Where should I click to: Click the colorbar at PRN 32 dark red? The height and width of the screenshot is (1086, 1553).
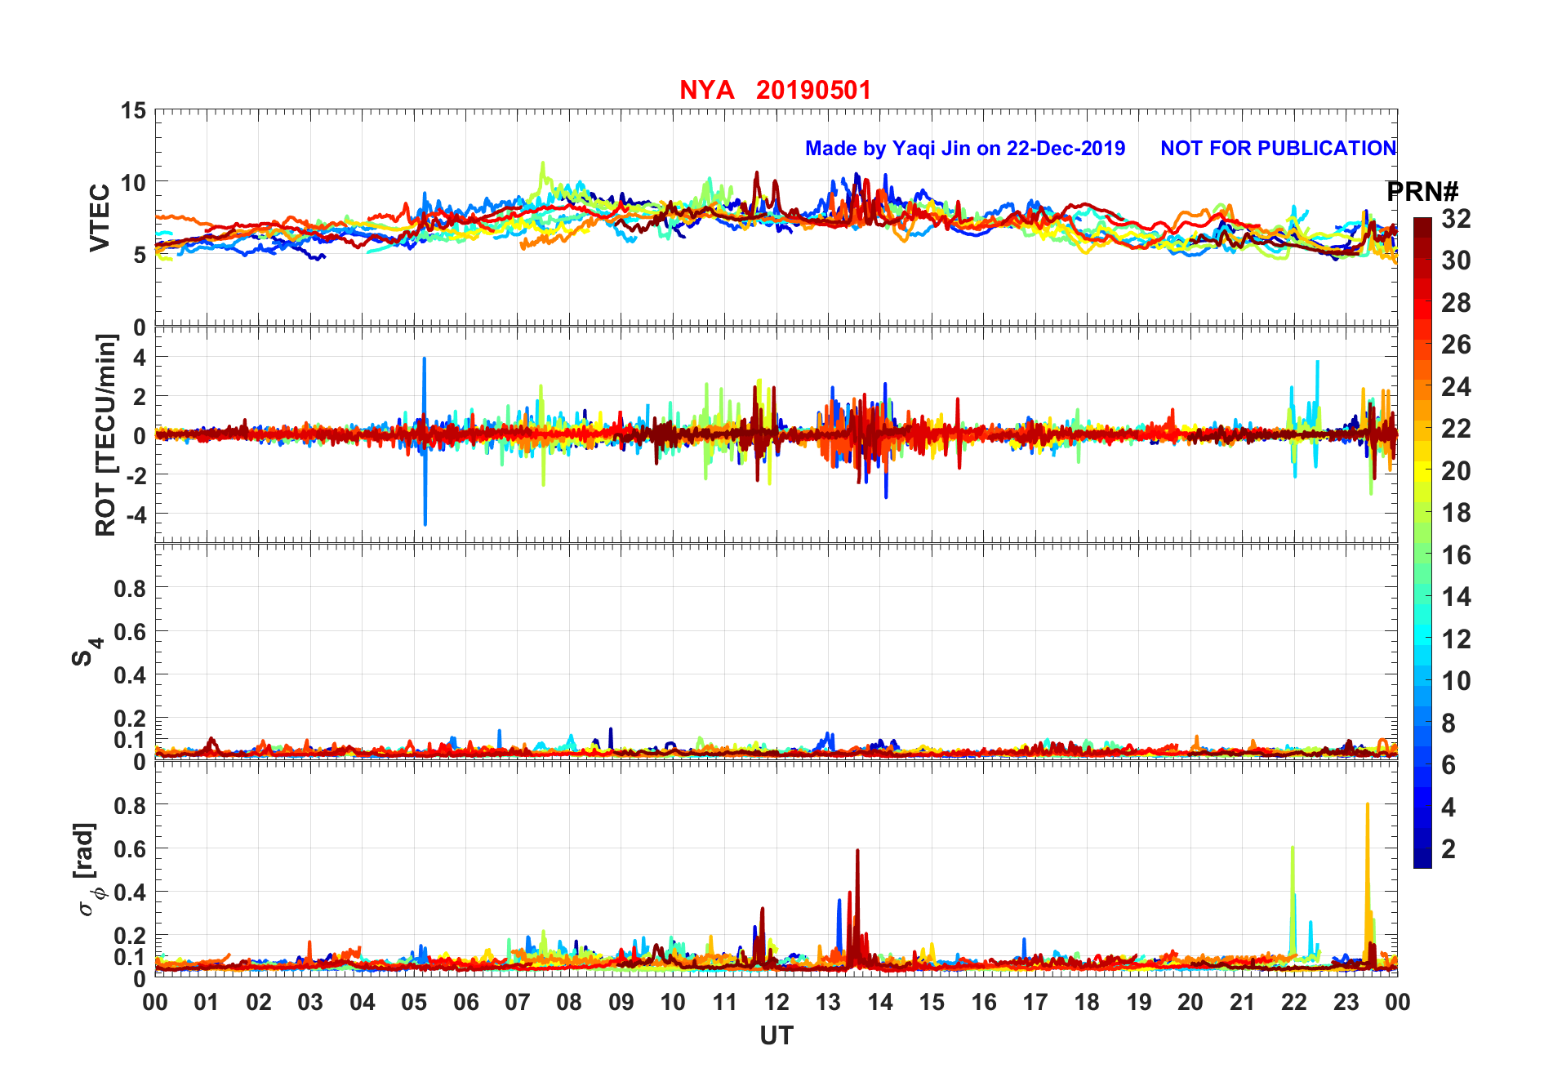[1422, 228]
